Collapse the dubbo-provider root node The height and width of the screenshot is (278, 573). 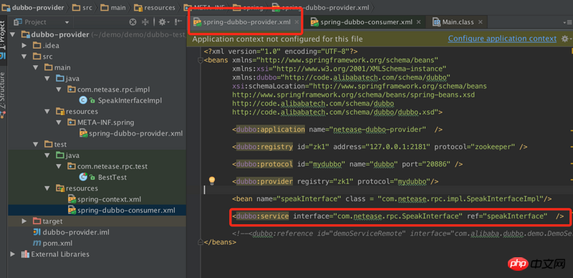(x=13, y=34)
